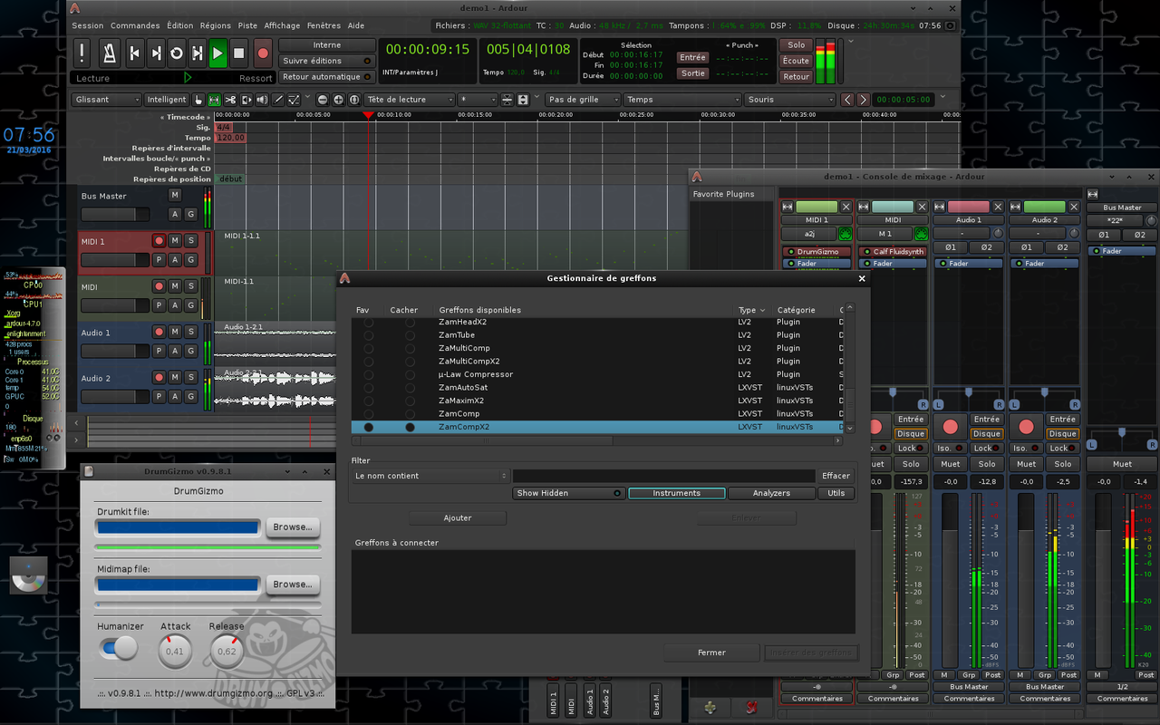This screenshot has height=725, width=1160.
Task: Click the zoom out minus icon
Action: 323,100
